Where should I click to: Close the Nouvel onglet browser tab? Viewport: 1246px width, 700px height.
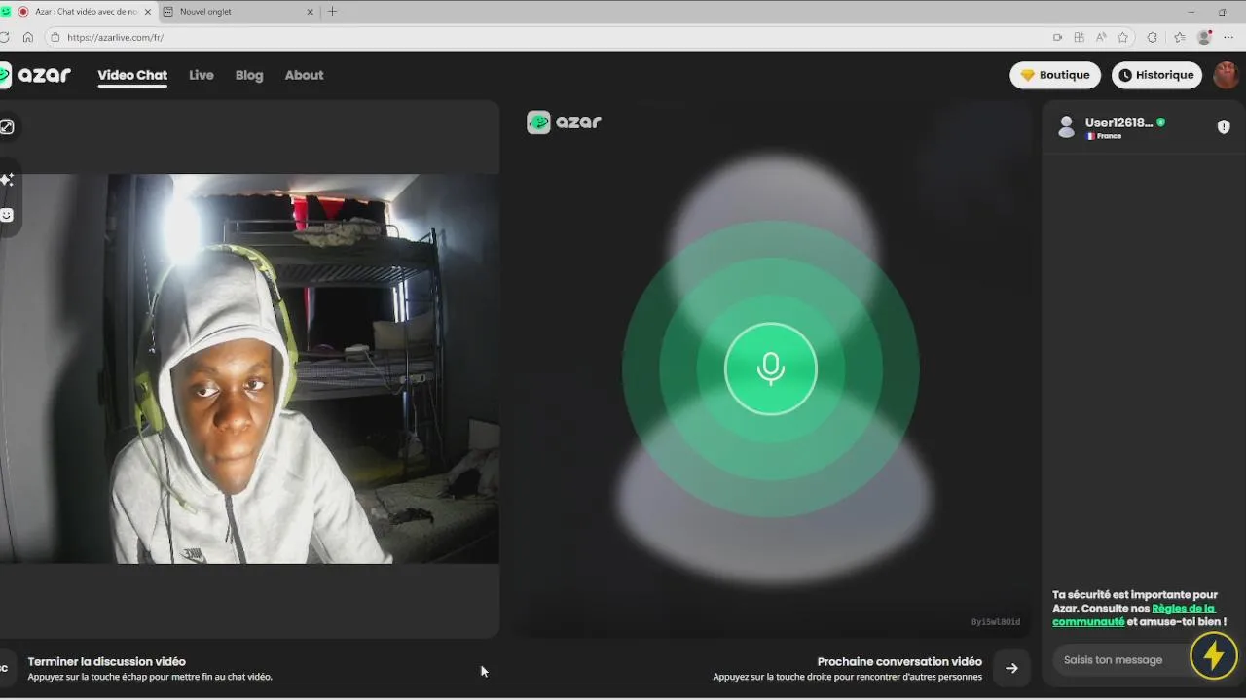(x=311, y=12)
